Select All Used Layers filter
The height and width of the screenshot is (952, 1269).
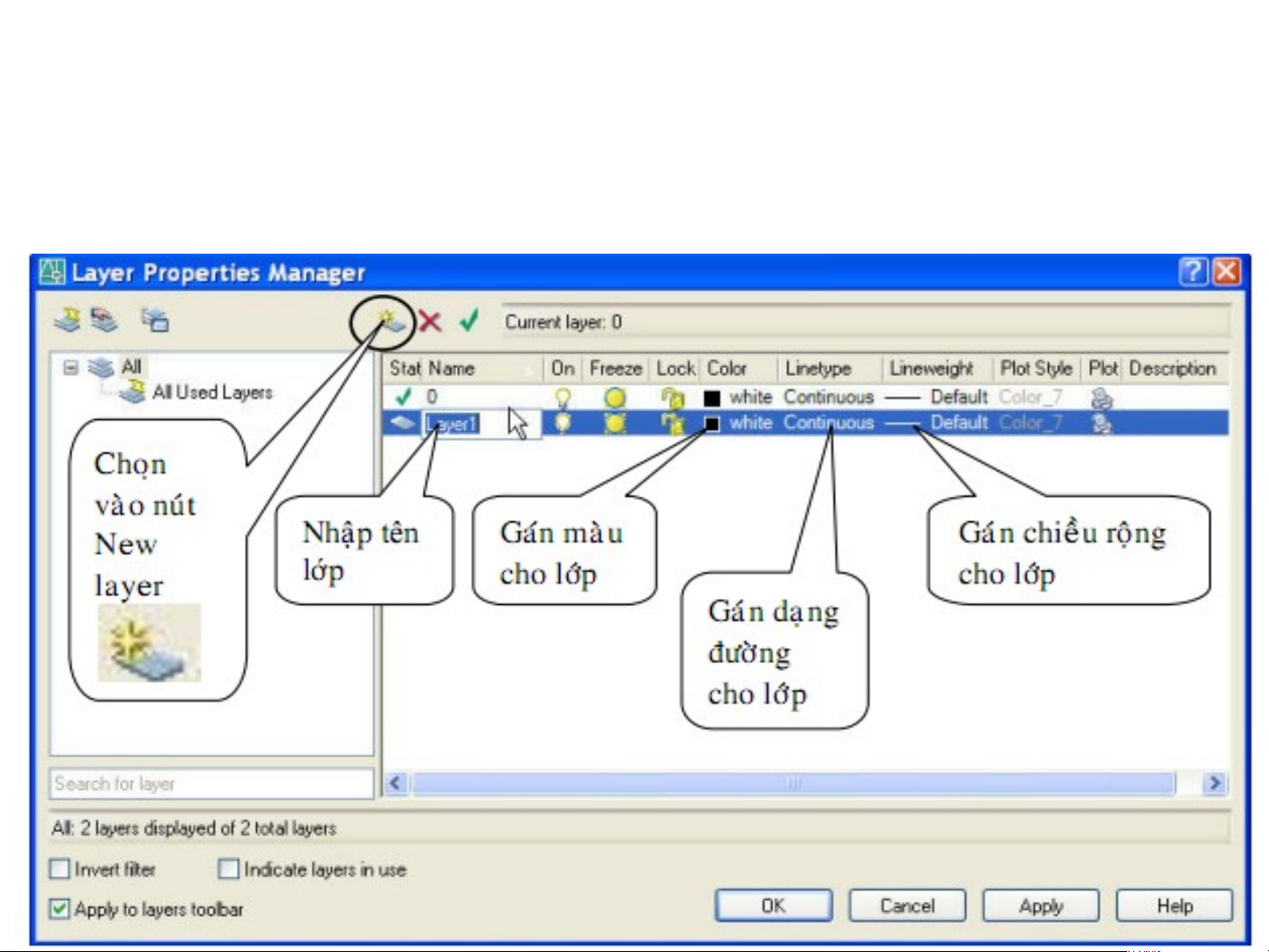pos(211,392)
